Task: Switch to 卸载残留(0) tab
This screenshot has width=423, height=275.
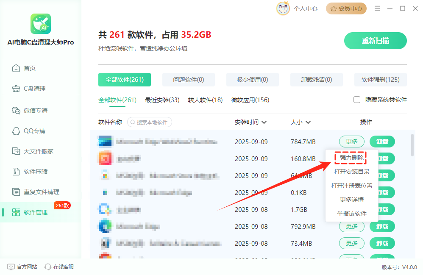Action: tap(317, 80)
